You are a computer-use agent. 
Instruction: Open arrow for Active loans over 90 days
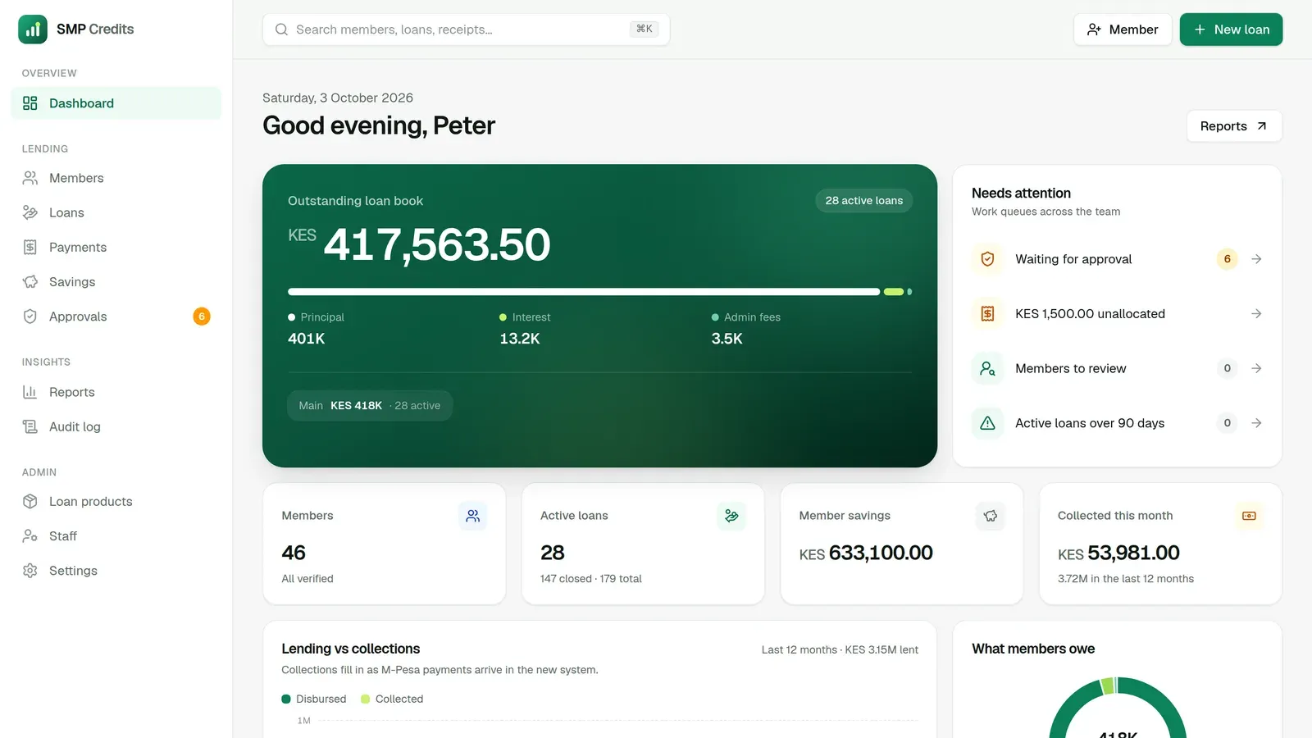click(x=1256, y=423)
